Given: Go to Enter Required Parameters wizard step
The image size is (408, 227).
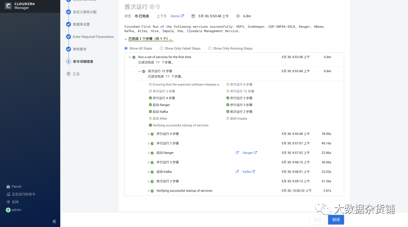Looking at the screenshot, I should (93, 37).
